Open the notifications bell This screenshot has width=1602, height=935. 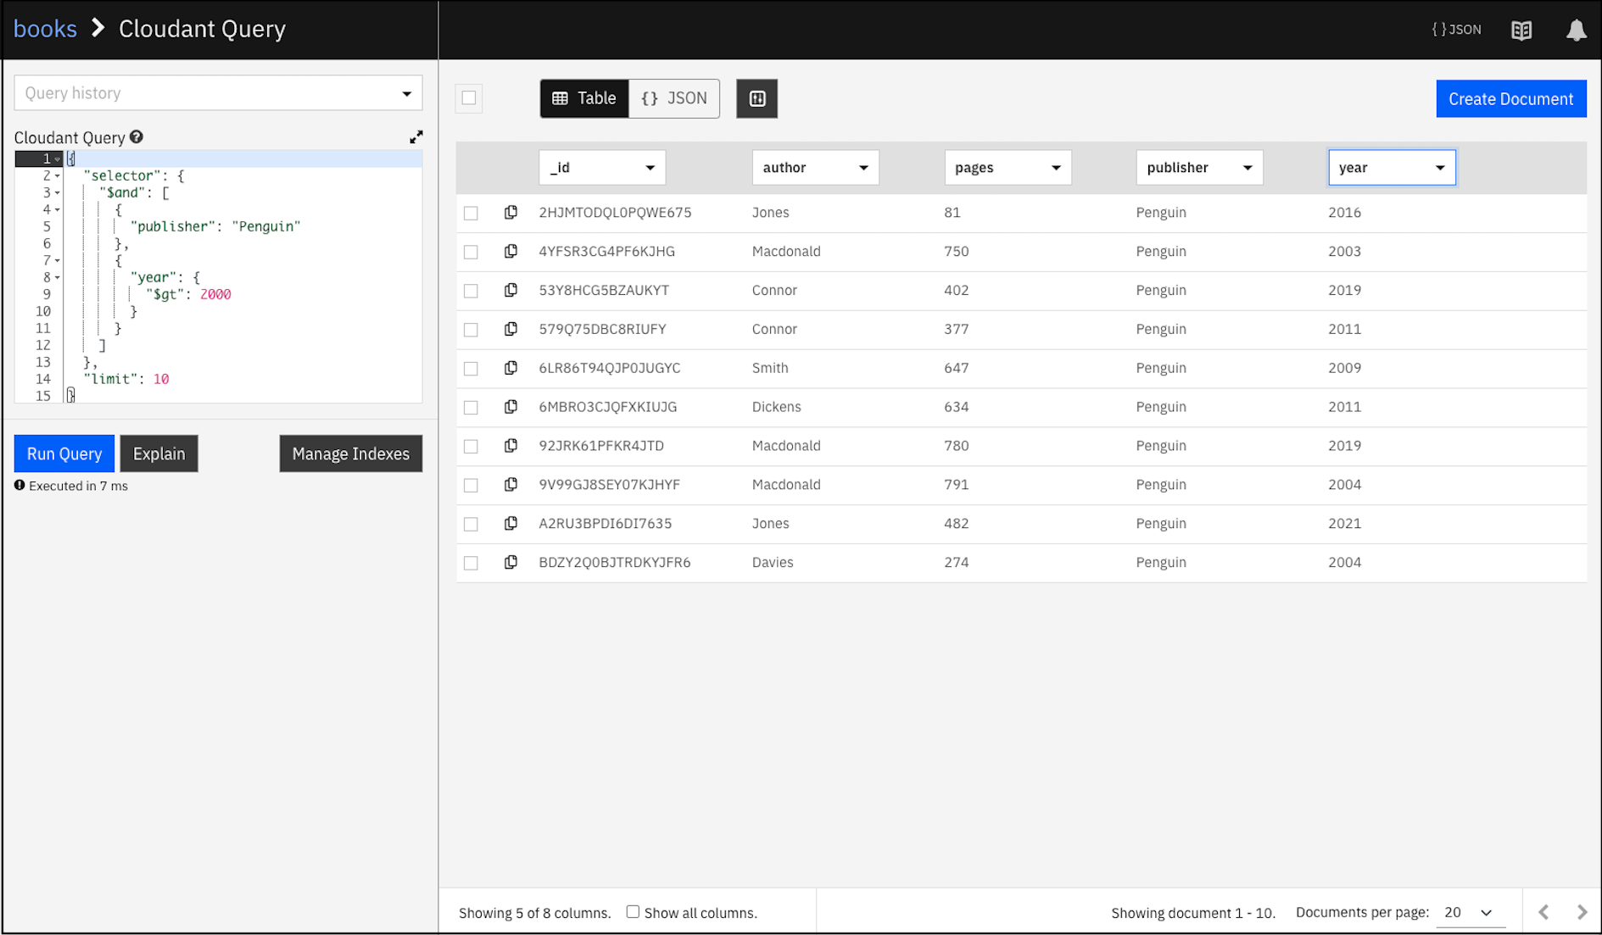[x=1577, y=30]
